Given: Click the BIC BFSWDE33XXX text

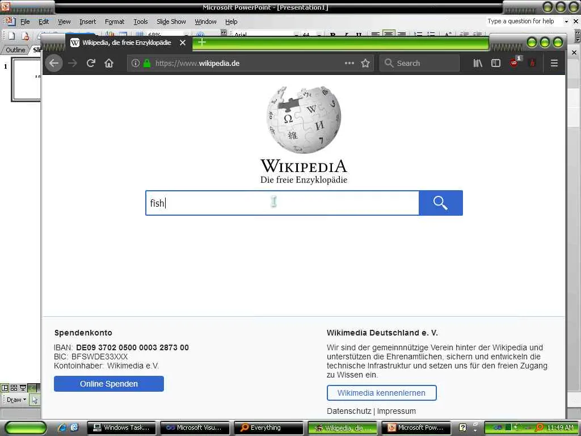Looking at the screenshot, I should pos(91,357).
